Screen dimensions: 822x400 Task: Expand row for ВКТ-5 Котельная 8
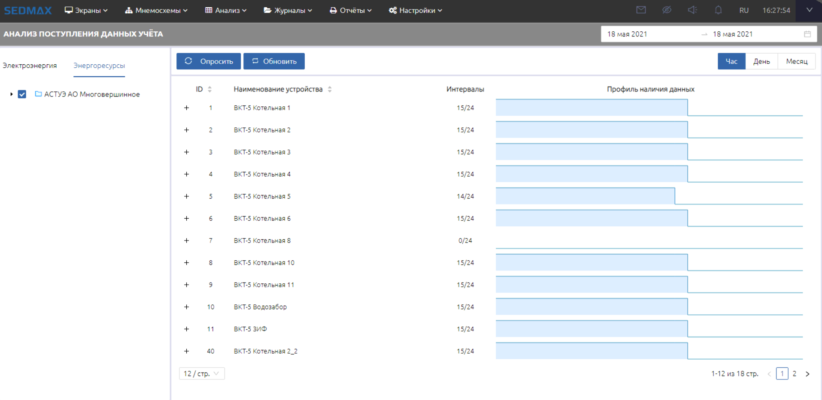[186, 241]
